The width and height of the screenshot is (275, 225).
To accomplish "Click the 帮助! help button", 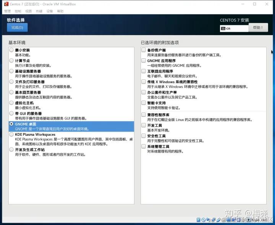I will [x=258, y=27].
